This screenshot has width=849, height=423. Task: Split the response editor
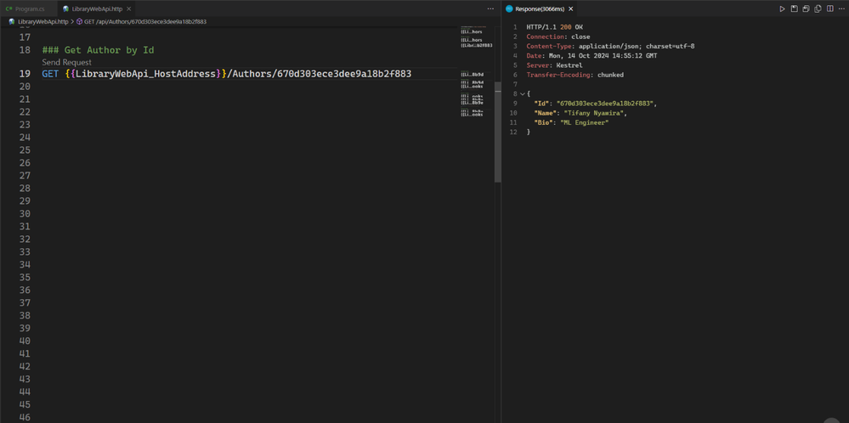[x=829, y=8]
